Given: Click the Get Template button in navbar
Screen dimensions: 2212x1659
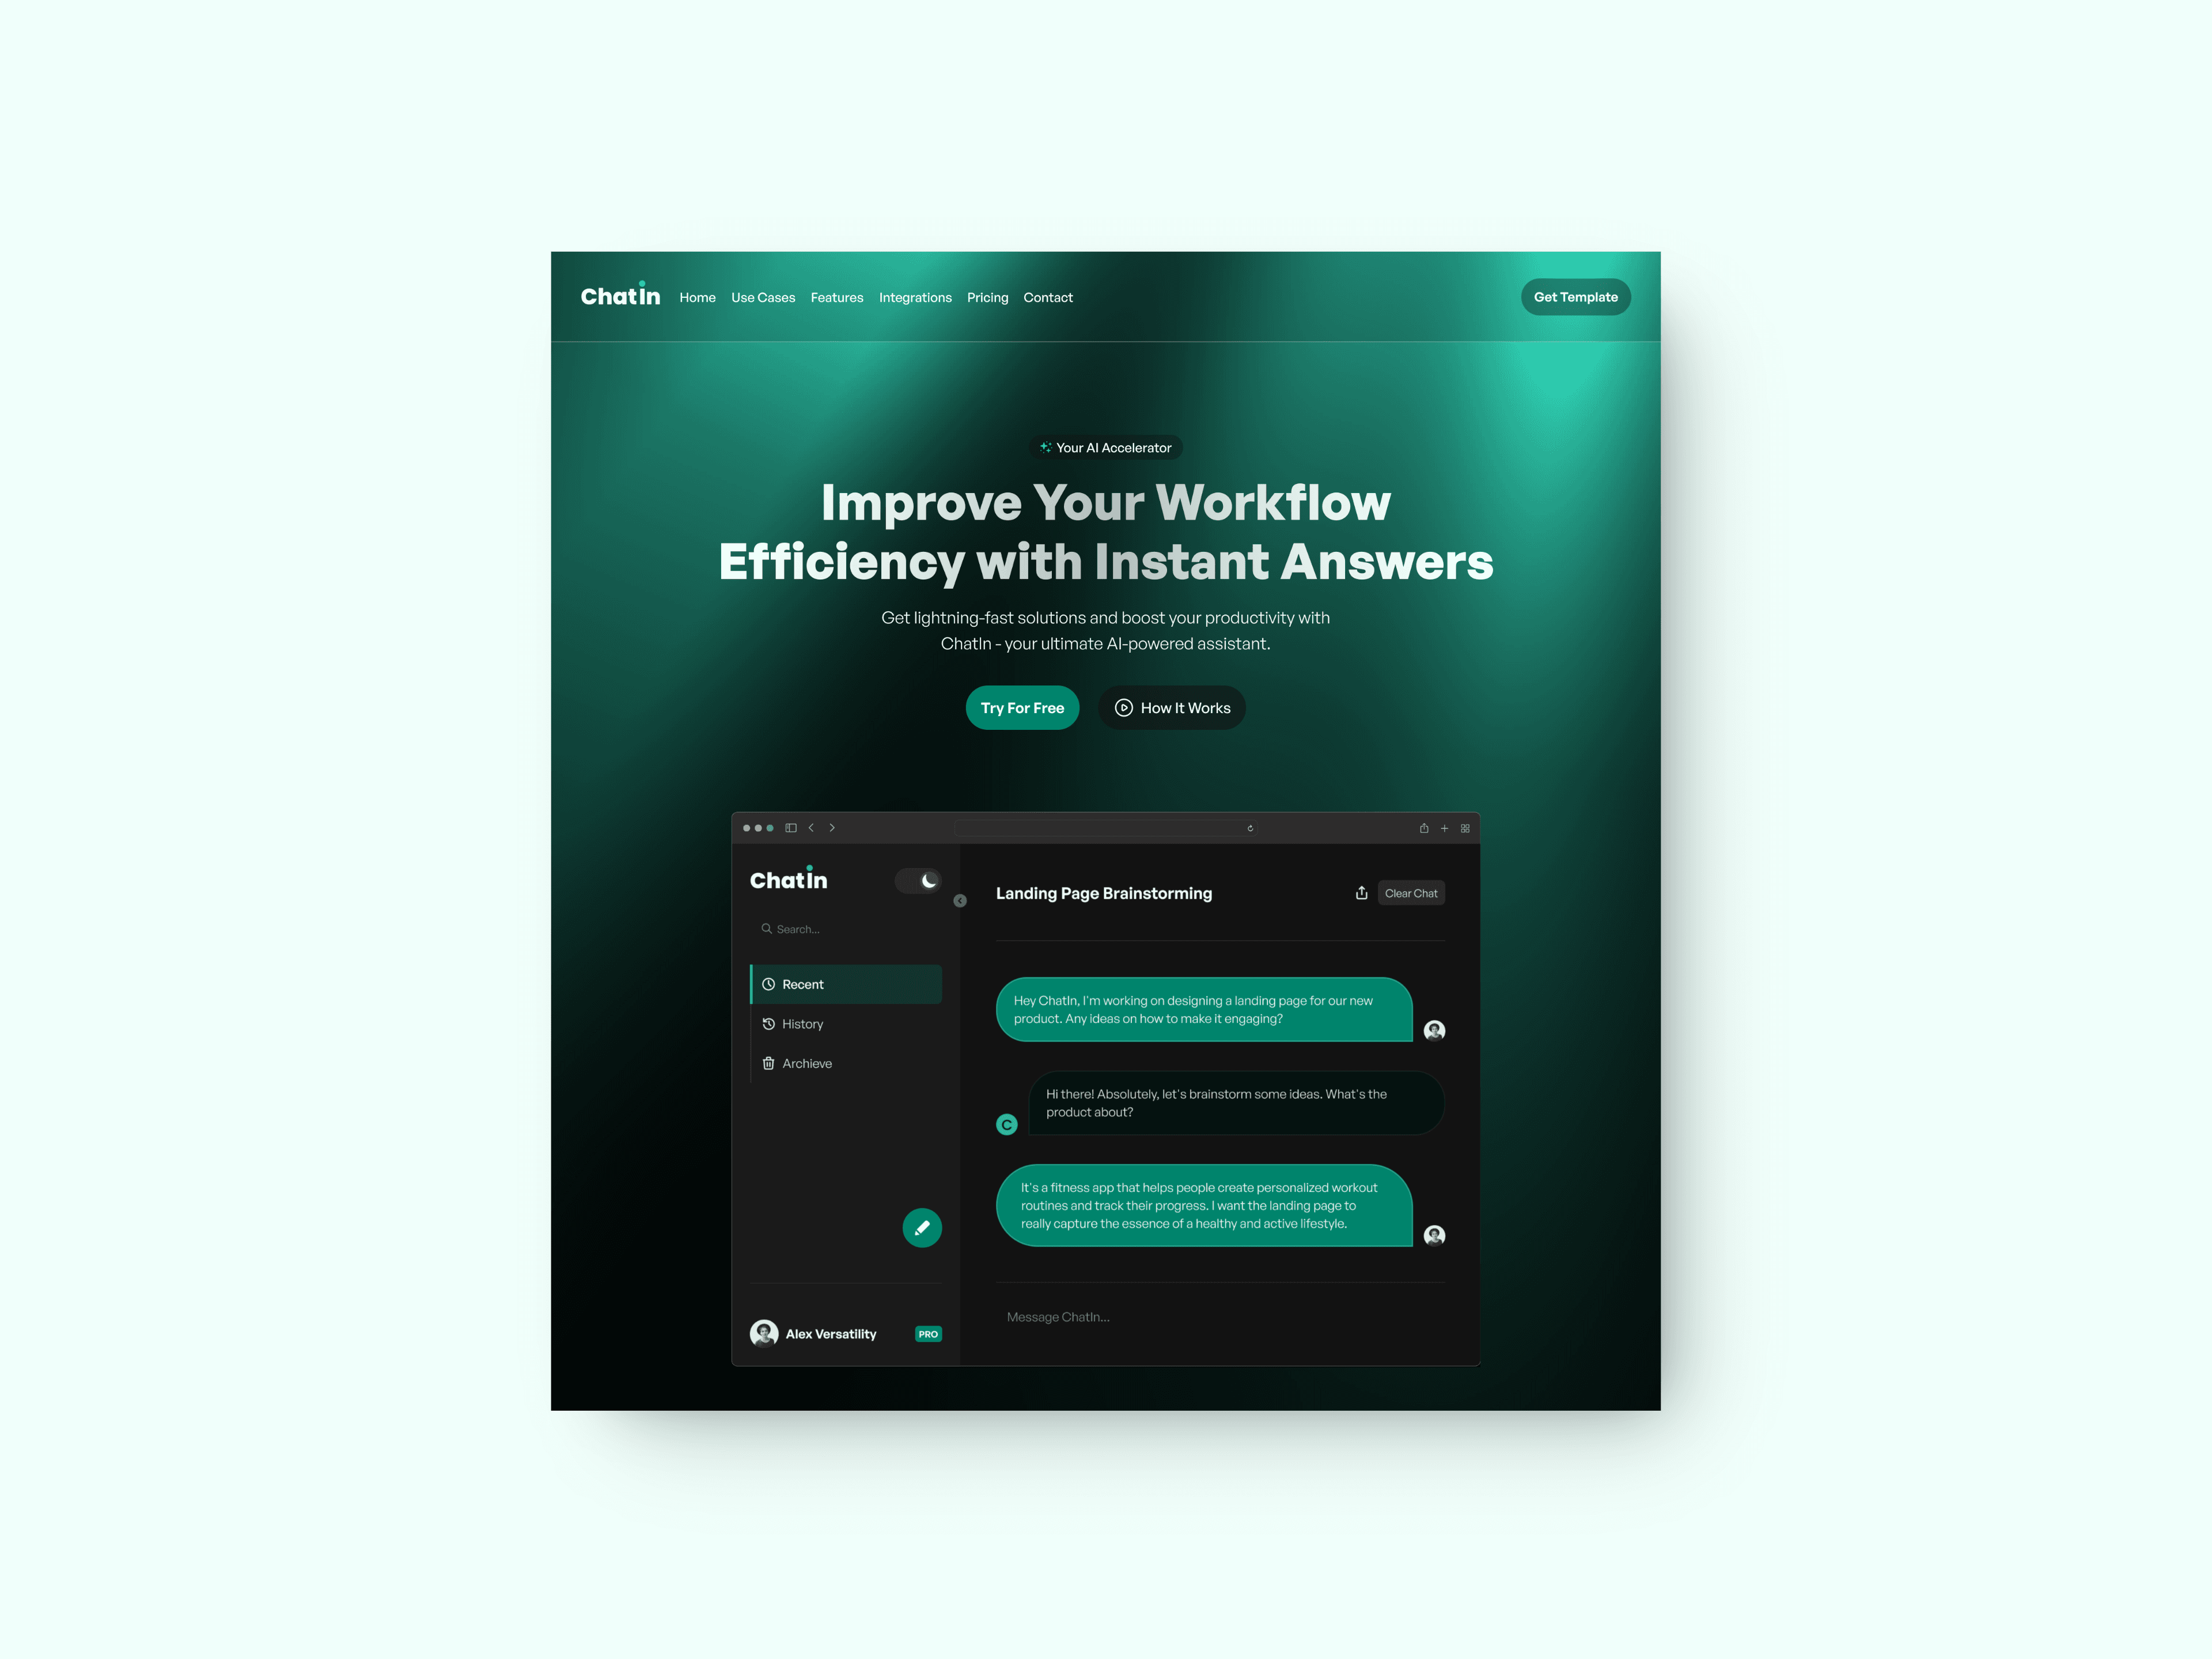Looking at the screenshot, I should pos(1573,296).
